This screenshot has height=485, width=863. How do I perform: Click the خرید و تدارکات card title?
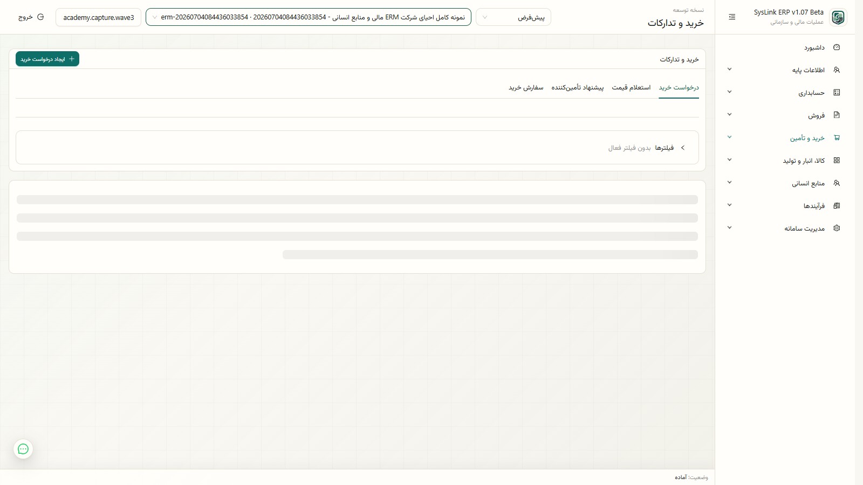[x=680, y=59]
